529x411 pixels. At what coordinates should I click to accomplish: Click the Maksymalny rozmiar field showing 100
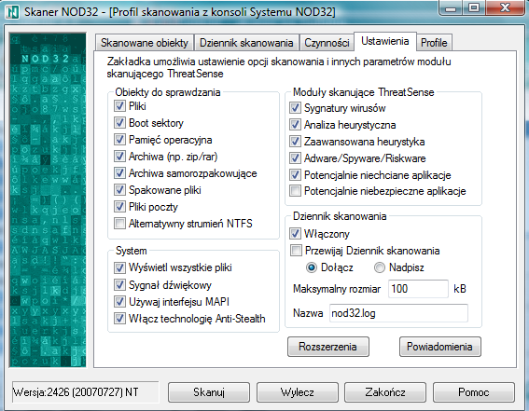point(418,289)
